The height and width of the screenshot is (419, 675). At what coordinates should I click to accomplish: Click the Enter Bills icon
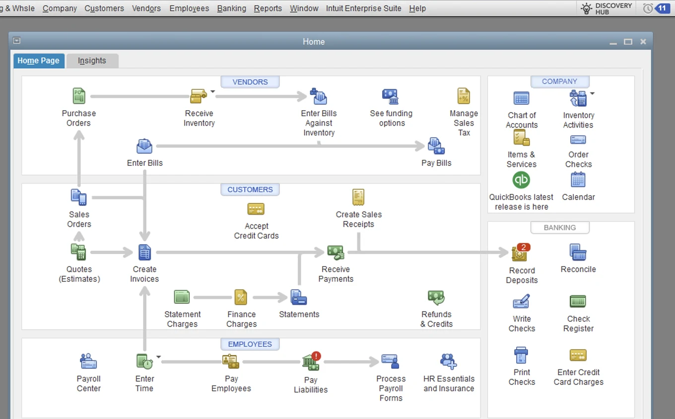[x=144, y=146]
